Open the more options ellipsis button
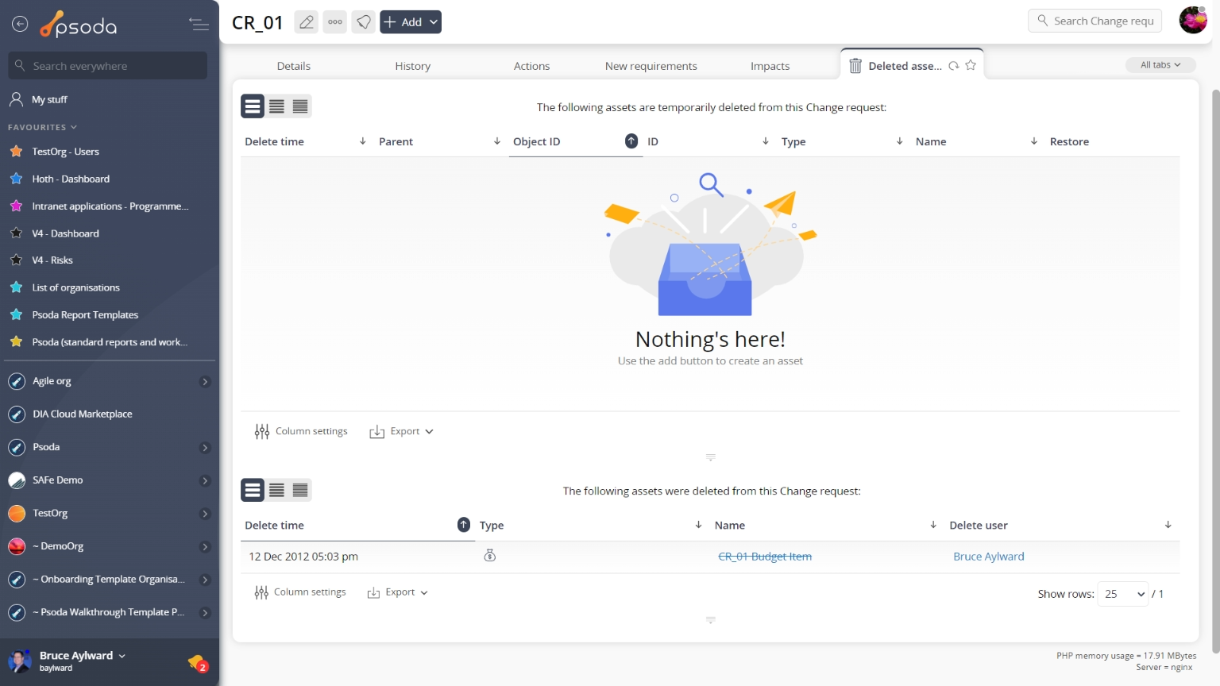The image size is (1220, 686). (x=335, y=22)
